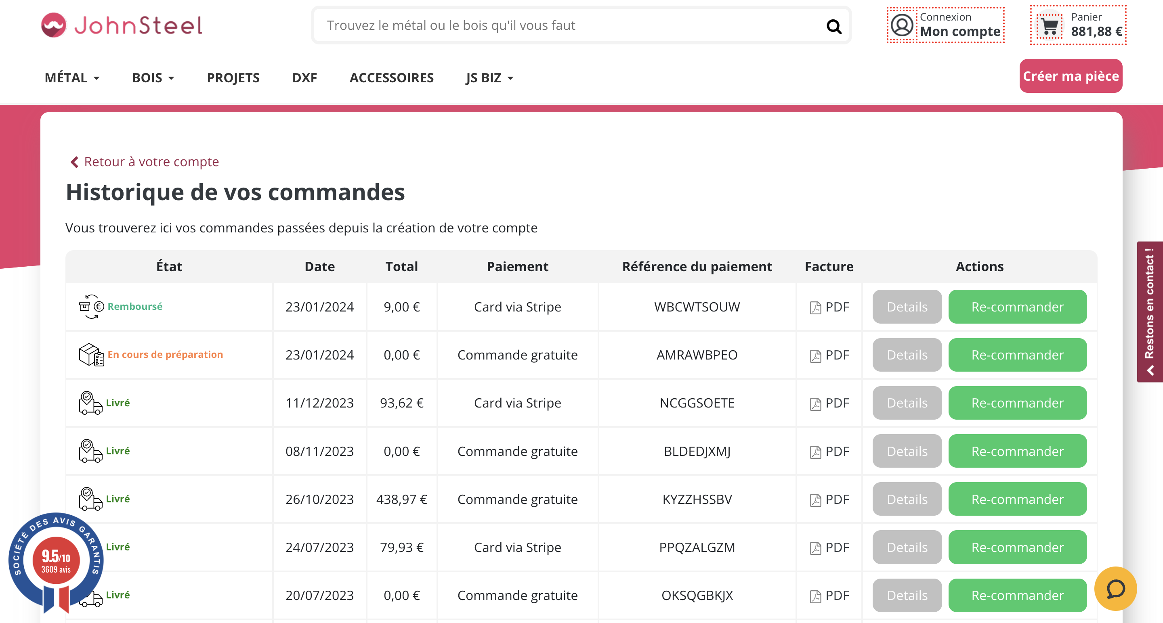Re-commander the 9,00 € refunded order
This screenshot has height=623, width=1163.
pos(1017,307)
